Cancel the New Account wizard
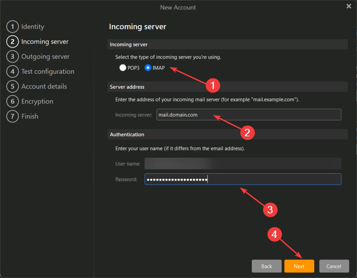Screen dimensions: 357x278 (x=334, y=266)
